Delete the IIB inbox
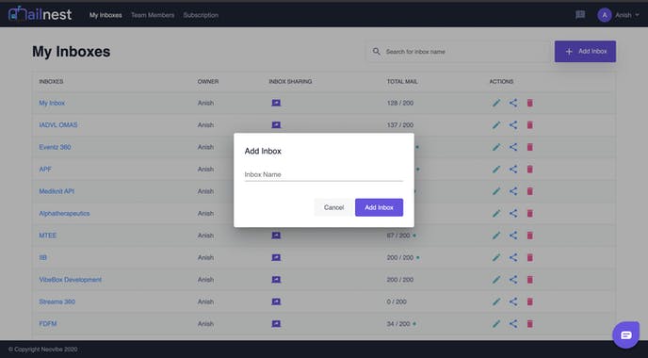The width and height of the screenshot is (648, 358). (x=530, y=257)
